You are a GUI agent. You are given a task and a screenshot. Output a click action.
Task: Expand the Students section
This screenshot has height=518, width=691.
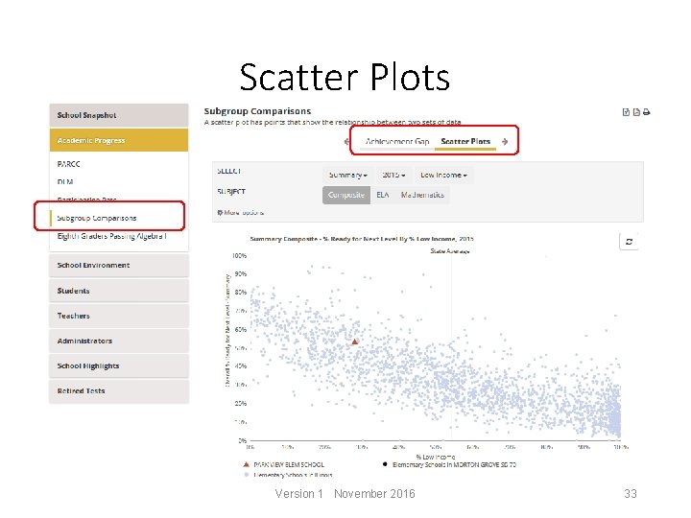tap(119, 291)
